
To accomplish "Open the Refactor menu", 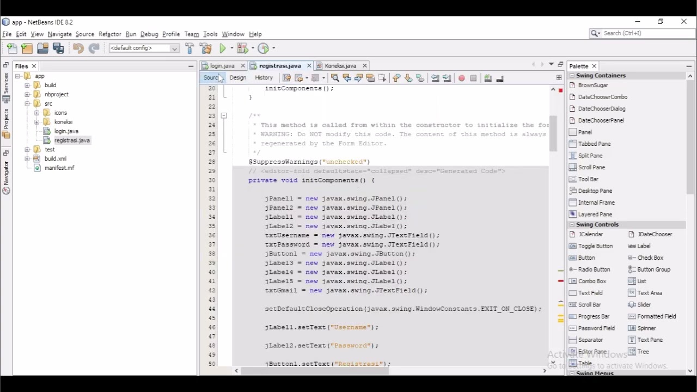I will click(110, 34).
